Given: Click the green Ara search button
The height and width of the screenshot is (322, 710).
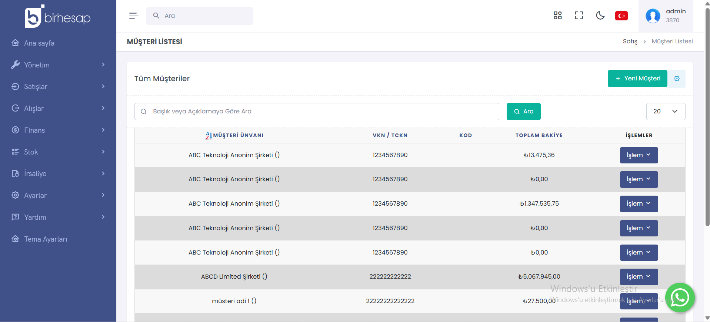Looking at the screenshot, I should pos(523,112).
